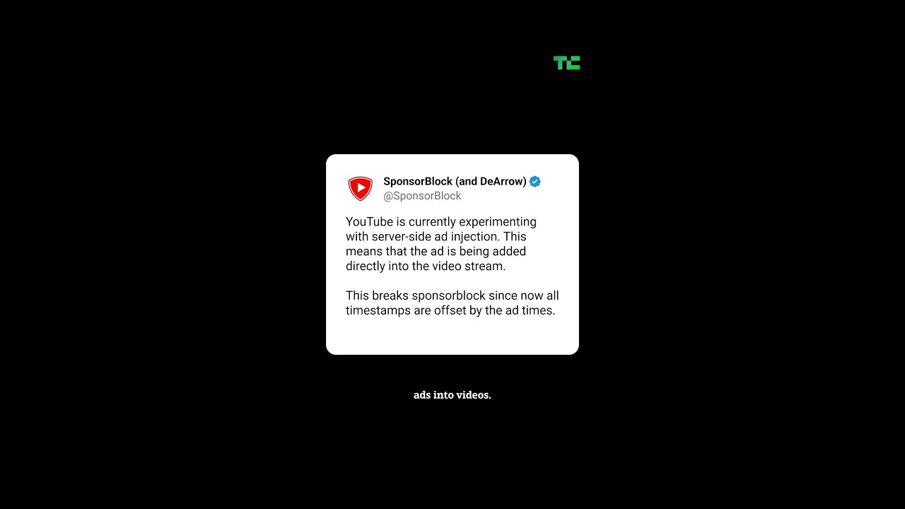Select the word YouTube in the tweet
This screenshot has height=509, width=905.
(x=369, y=222)
